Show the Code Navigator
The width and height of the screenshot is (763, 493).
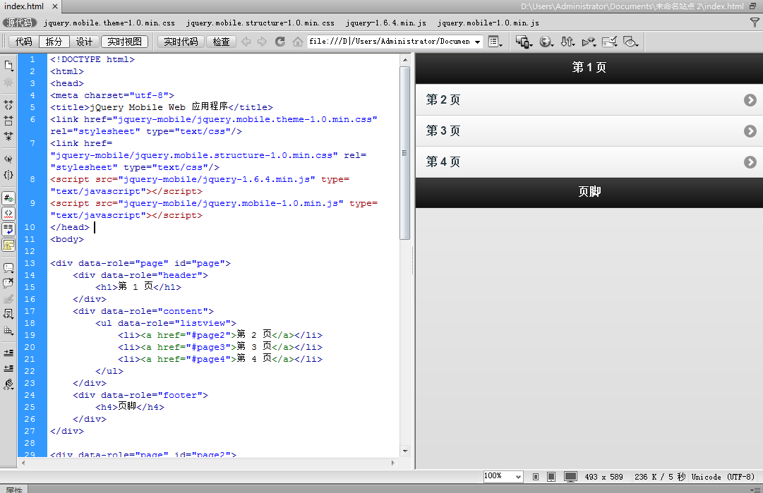click(8, 84)
